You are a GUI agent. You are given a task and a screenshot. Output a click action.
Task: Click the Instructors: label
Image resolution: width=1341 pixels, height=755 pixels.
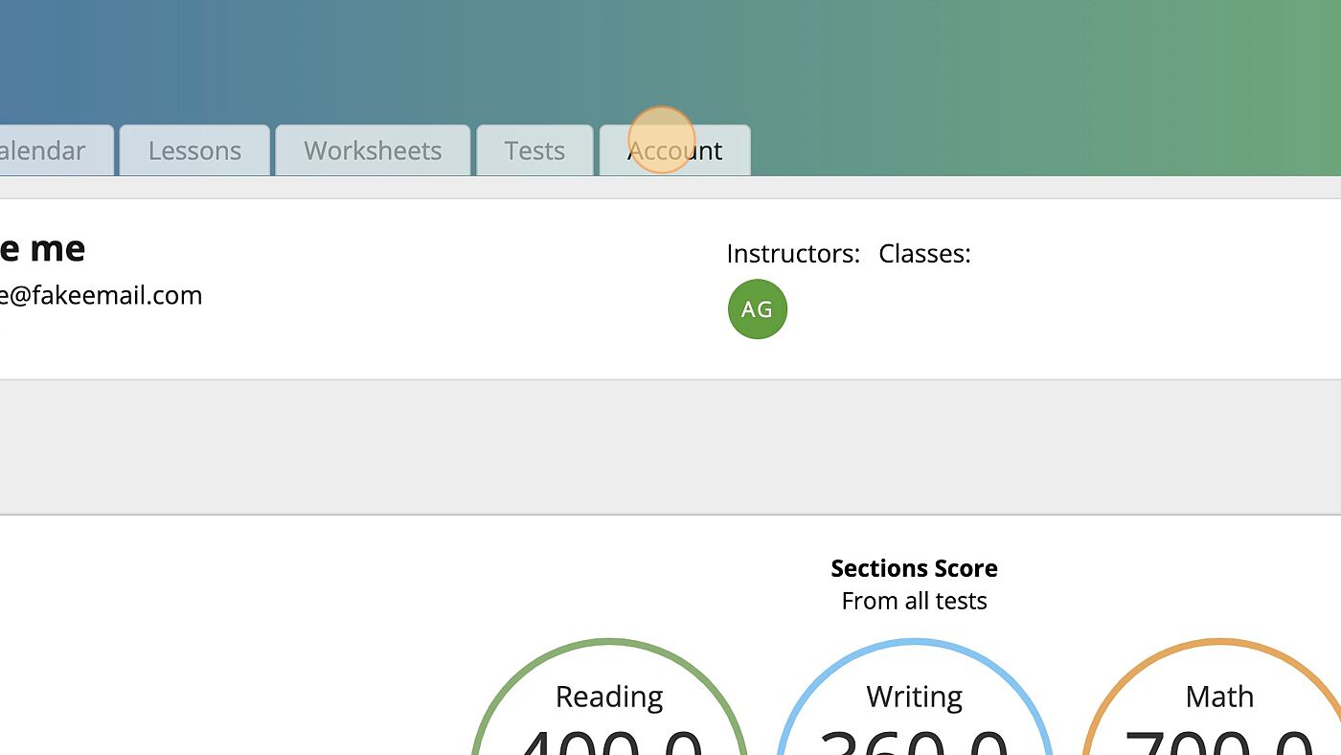793,254
